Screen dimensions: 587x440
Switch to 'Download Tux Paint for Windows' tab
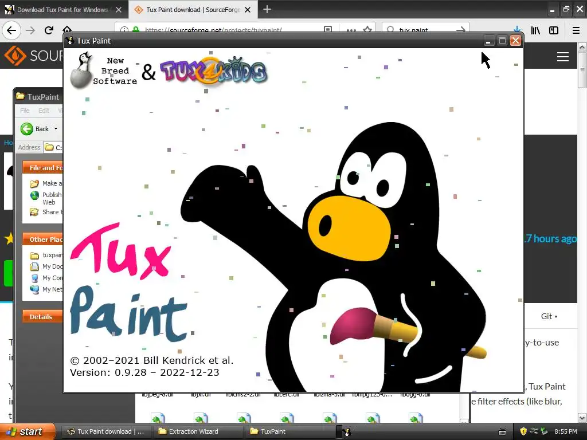(64, 9)
